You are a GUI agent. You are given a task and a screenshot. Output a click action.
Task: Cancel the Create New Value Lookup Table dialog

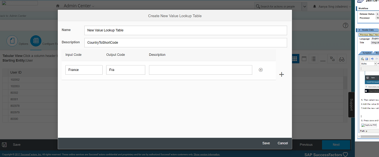point(283,143)
